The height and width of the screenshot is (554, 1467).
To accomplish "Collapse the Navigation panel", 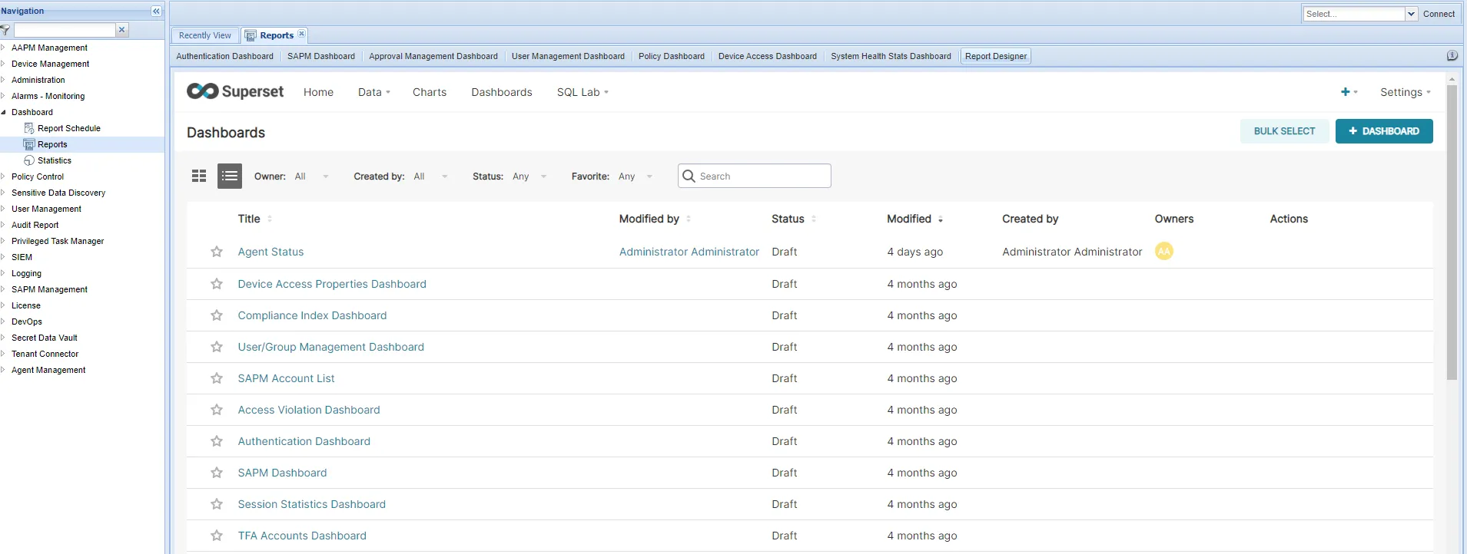I will pyautogui.click(x=156, y=11).
